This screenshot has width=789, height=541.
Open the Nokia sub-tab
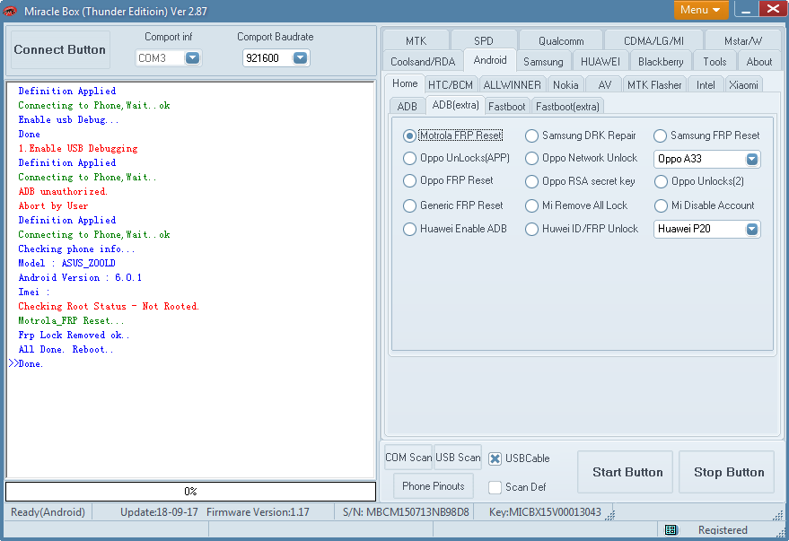pos(565,85)
